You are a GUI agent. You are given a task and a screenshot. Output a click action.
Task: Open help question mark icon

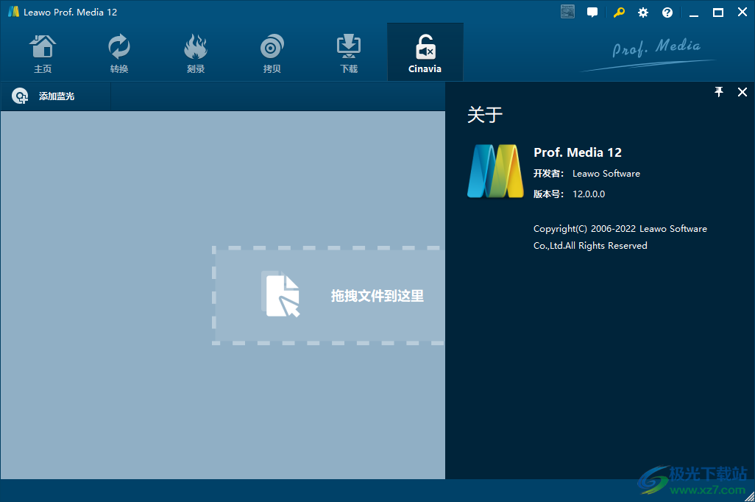coord(667,13)
